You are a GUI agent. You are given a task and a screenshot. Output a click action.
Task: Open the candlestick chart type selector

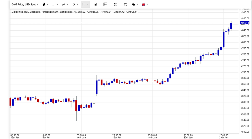pos(44,4)
